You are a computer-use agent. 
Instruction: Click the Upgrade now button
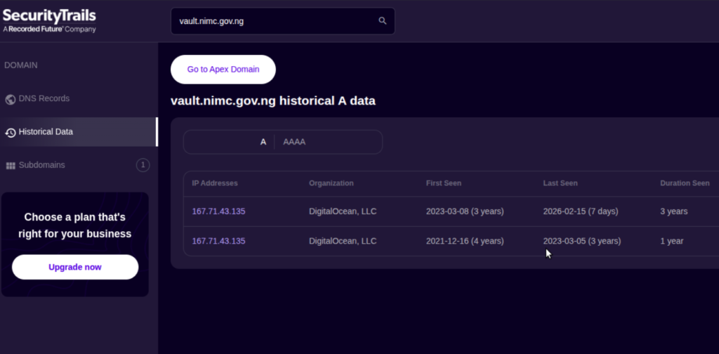[75, 267]
